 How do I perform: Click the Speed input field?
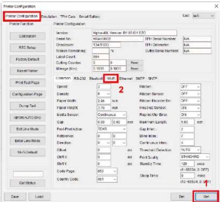click(104, 87)
